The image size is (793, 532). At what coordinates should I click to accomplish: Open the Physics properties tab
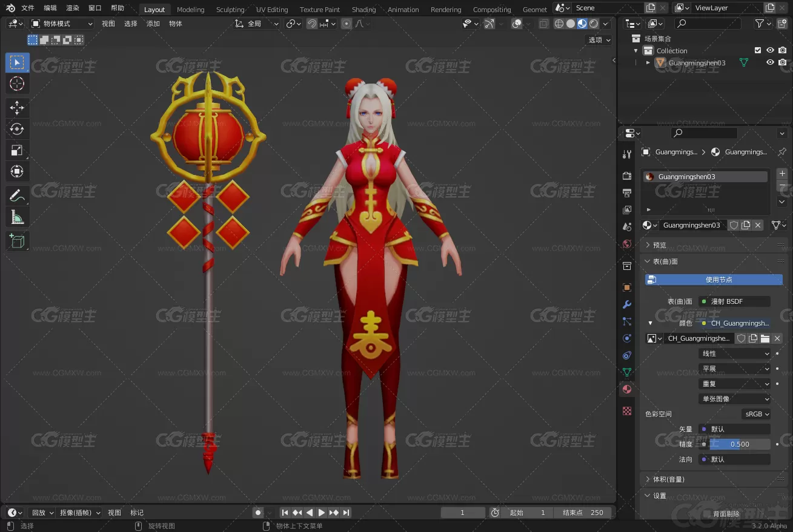[x=627, y=338]
